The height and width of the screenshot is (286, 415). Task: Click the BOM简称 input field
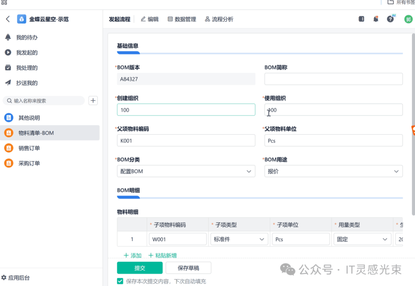coord(333,79)
